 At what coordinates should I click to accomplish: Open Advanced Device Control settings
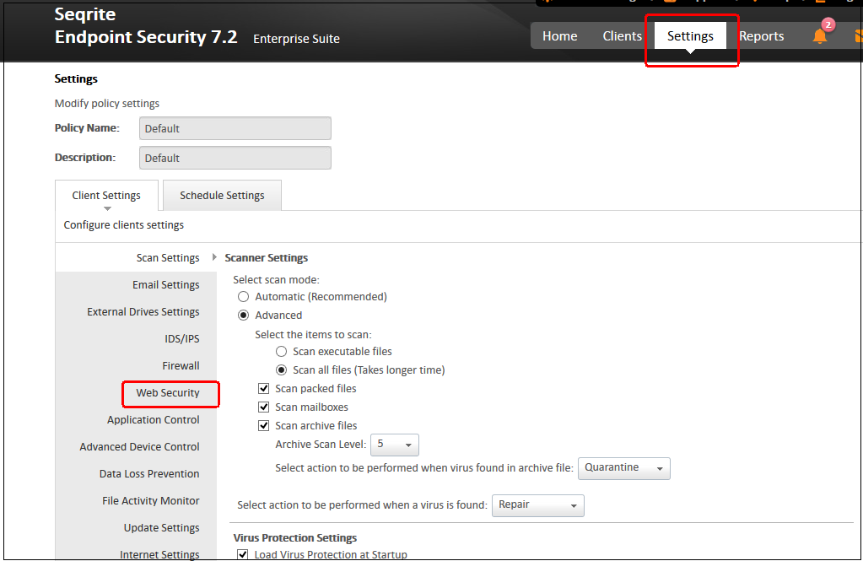click(x=139, y=446)
